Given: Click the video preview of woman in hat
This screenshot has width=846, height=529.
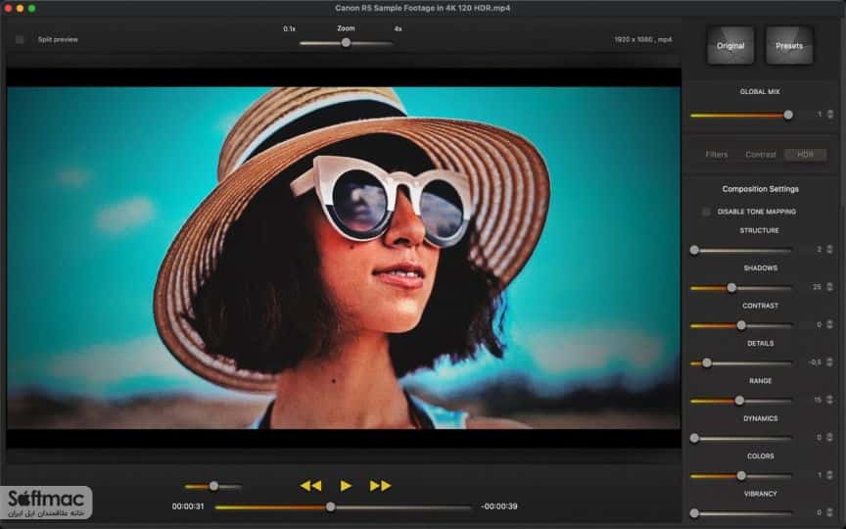Looking at the screenshot, I should pos(344,258).
